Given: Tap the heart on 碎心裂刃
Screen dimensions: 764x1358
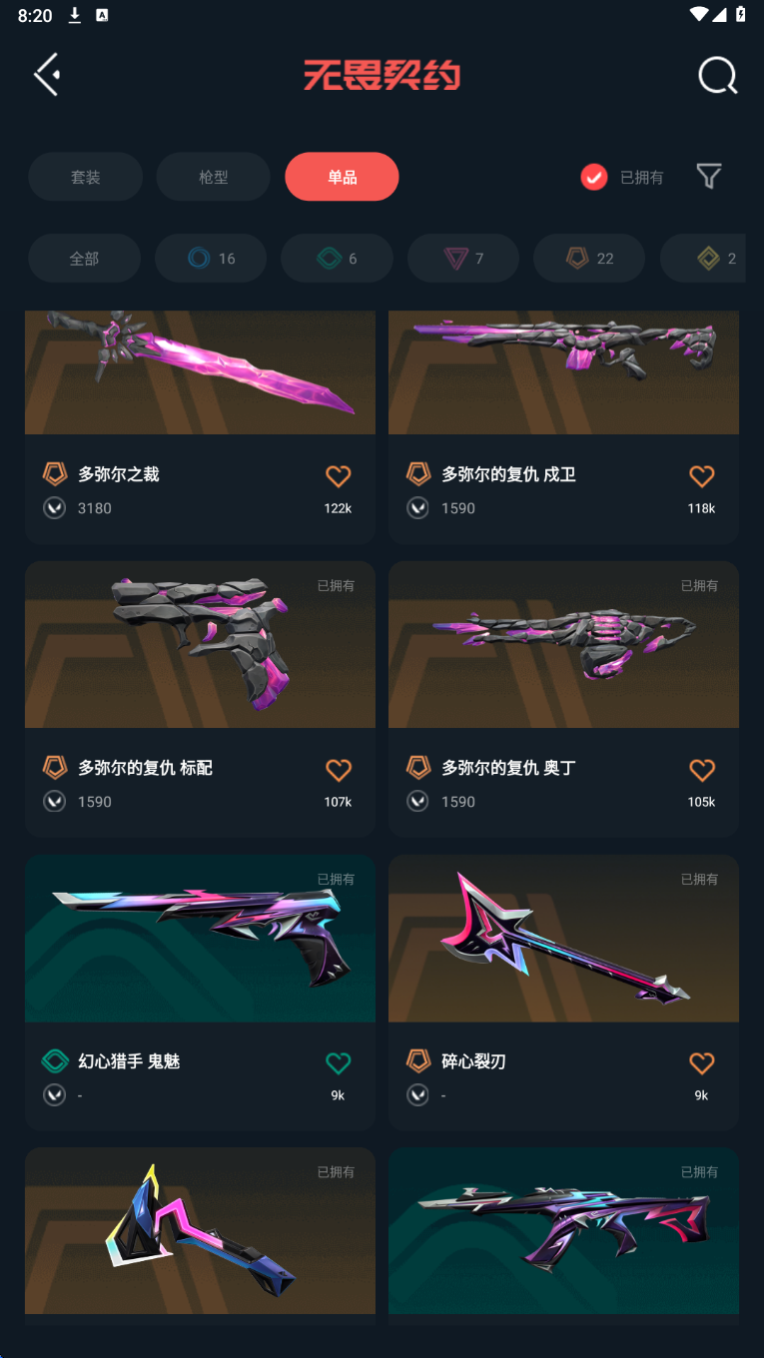Looking at the screenshot, I should [x=702, y=1063].
